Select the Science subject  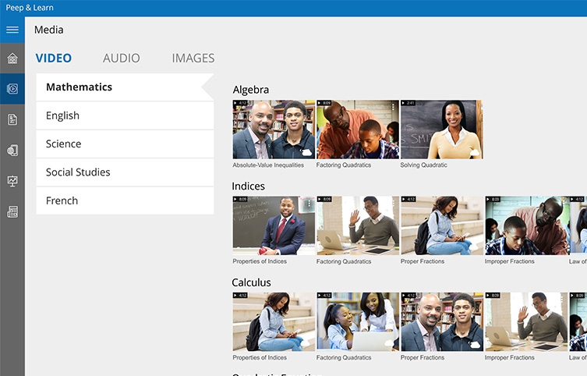pos(125,144)
